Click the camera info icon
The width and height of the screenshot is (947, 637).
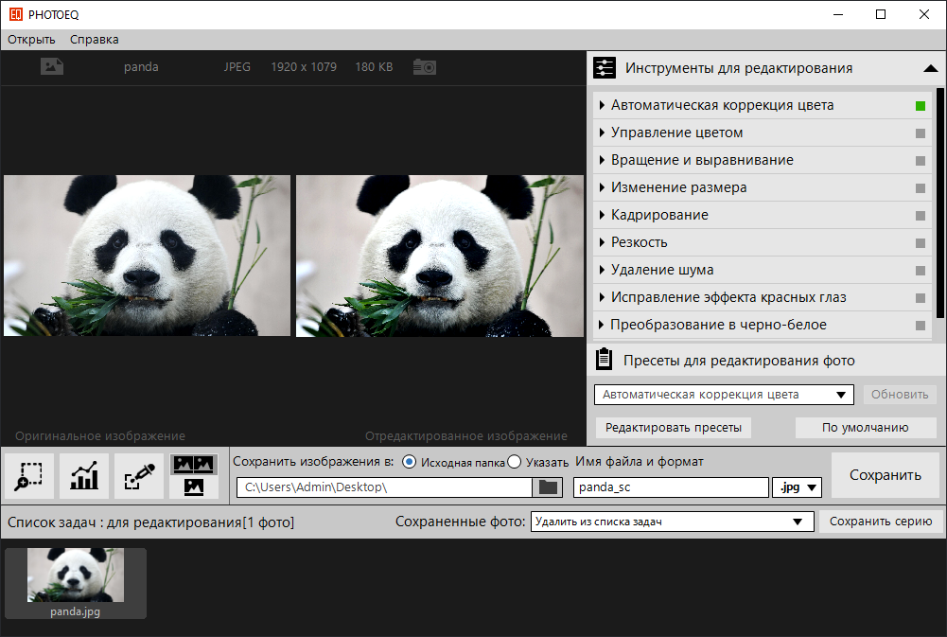[425, 67]
